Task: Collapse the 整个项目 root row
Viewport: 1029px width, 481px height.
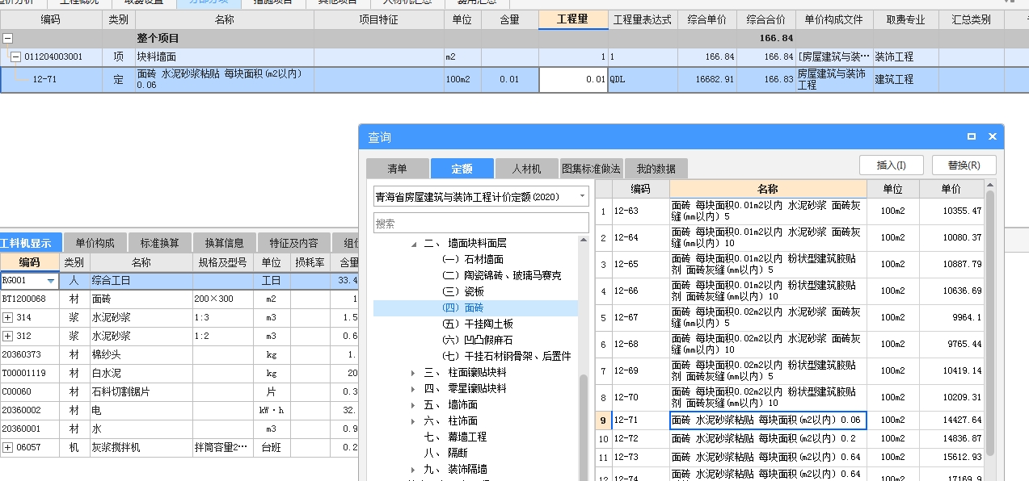Action: click(x=8, y=38)
